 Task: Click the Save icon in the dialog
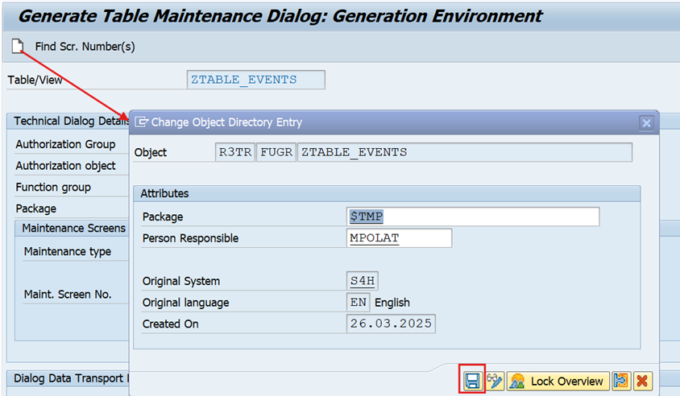(472, 381)
